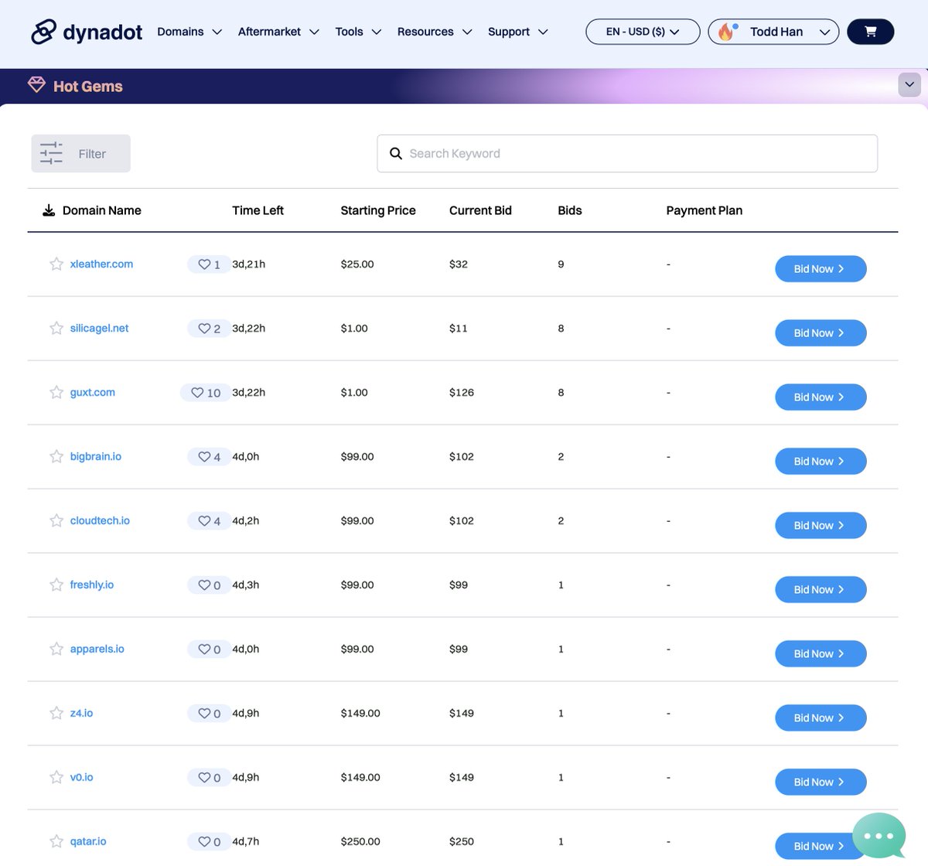
Task: Open the guxt.com domain link
Action: [x=92, y=392]
